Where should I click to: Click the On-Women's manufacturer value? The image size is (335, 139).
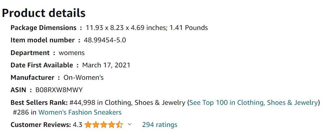point(84,77)
